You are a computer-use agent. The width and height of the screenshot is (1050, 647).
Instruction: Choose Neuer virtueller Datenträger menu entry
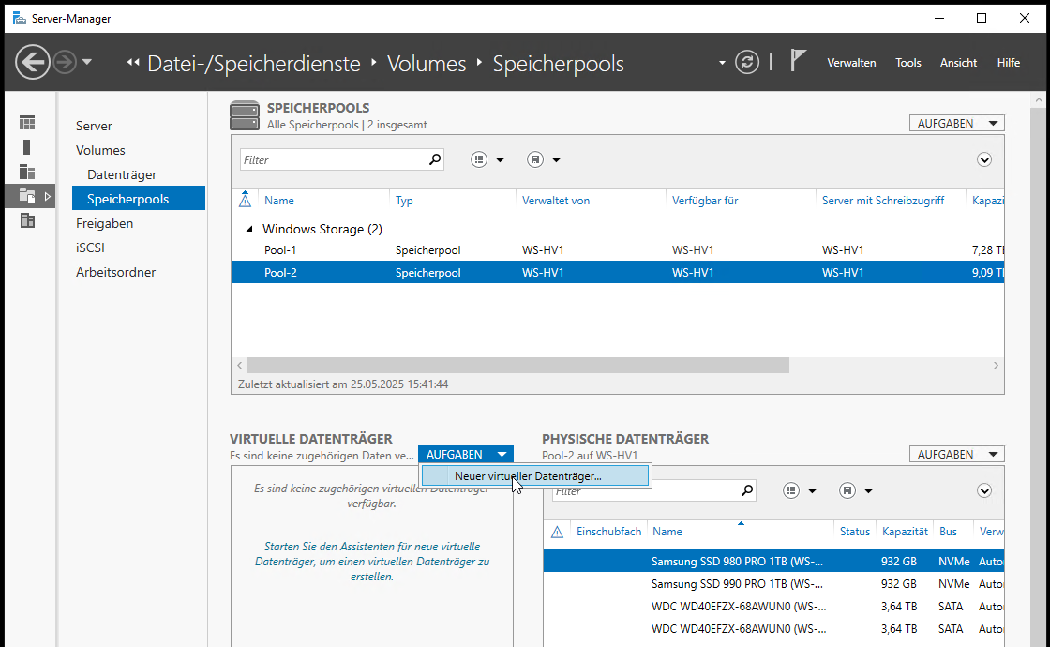coord(535,476)
